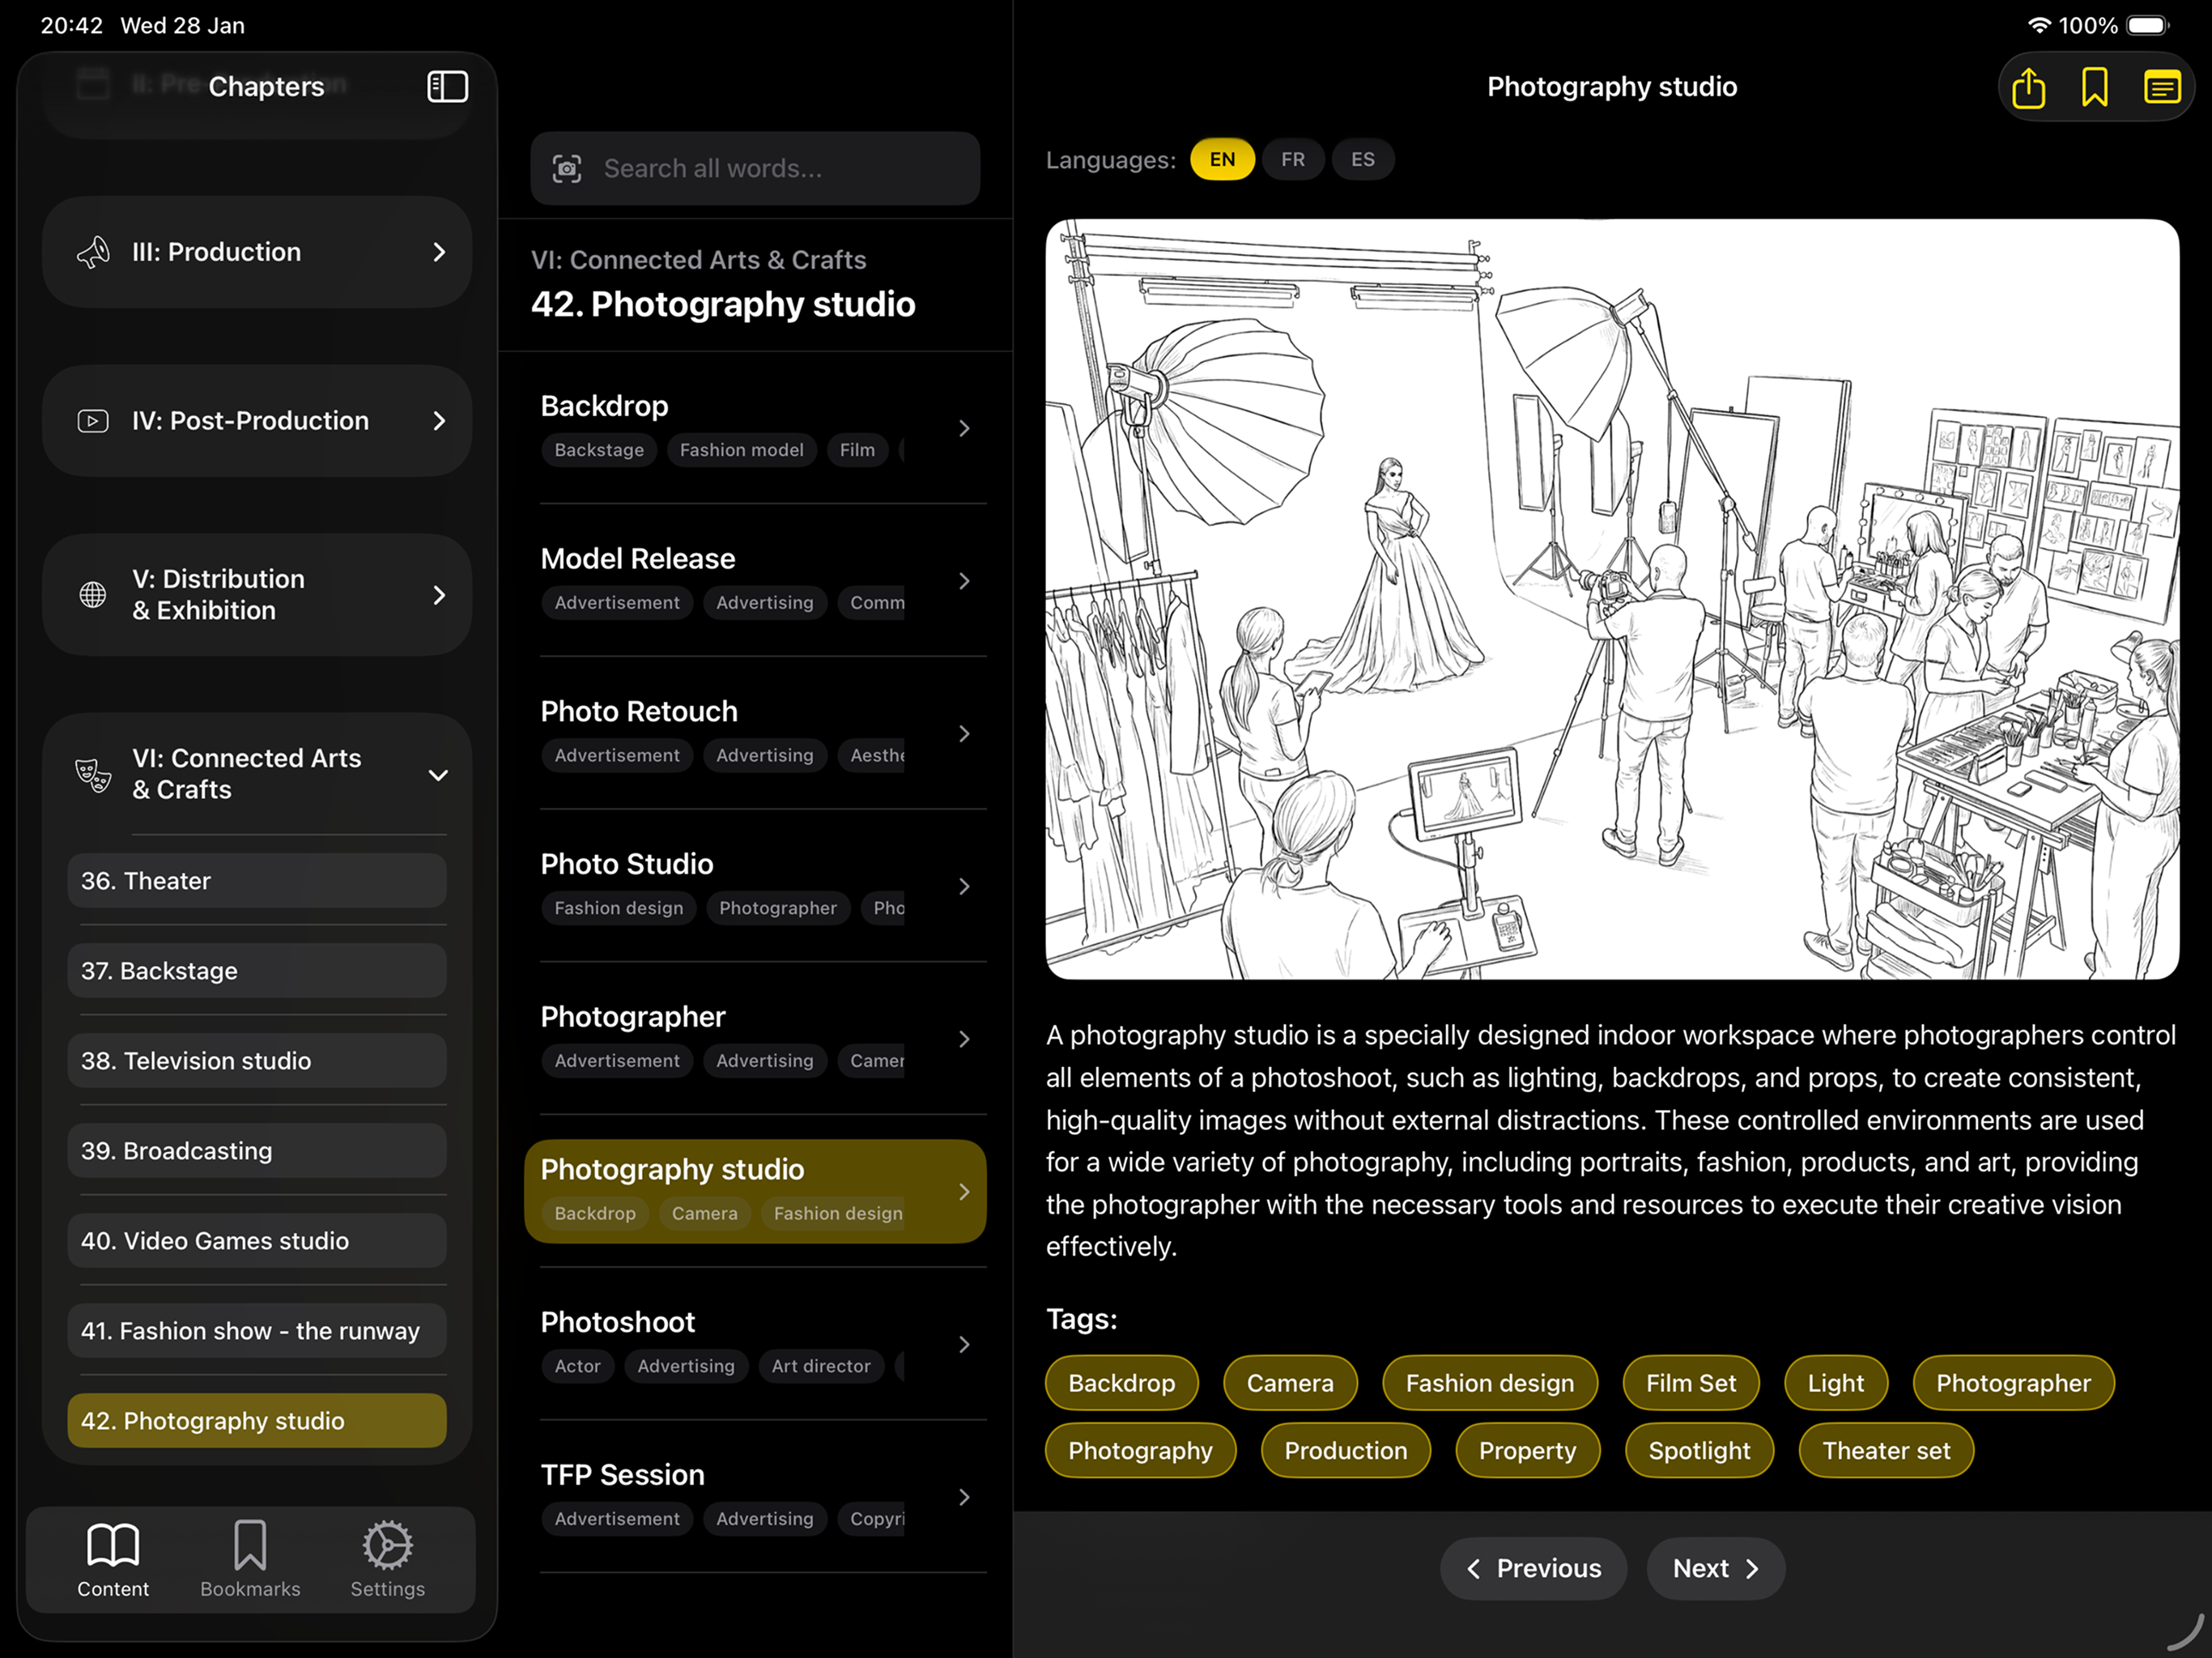Select chapter 42. Photography studio

pos(257,1421)
